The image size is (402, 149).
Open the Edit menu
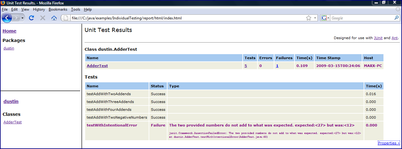point(14,9)
